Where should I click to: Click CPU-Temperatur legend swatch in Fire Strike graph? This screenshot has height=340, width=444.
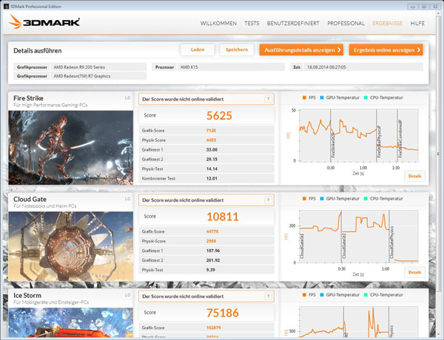pyautogui.click(x=366, y=98)
